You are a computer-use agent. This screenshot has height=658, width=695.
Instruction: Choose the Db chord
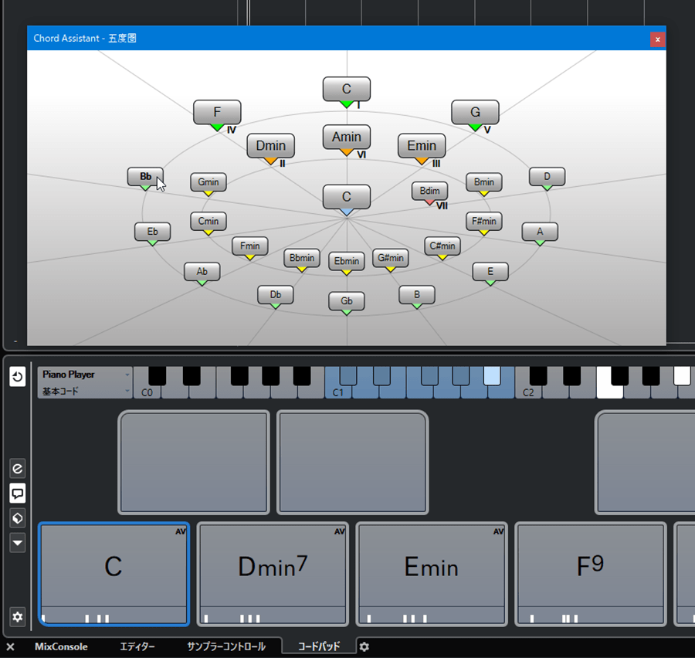(x=275, y=294)
